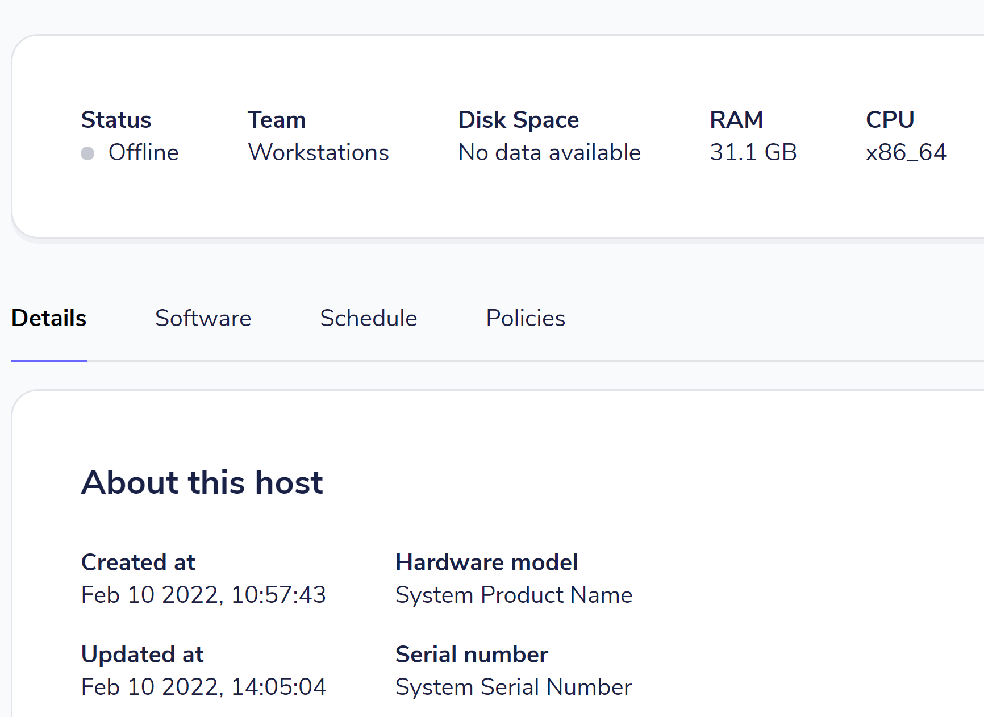Select the System Product Name value

click(514, 595)
